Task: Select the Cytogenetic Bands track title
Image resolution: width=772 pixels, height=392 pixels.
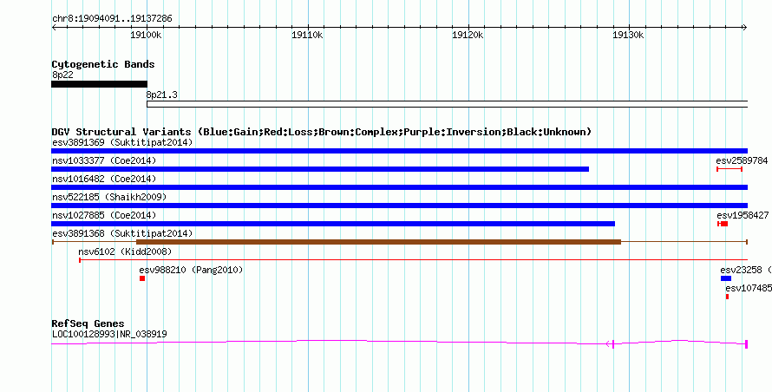Action: [x=103, y=64]
